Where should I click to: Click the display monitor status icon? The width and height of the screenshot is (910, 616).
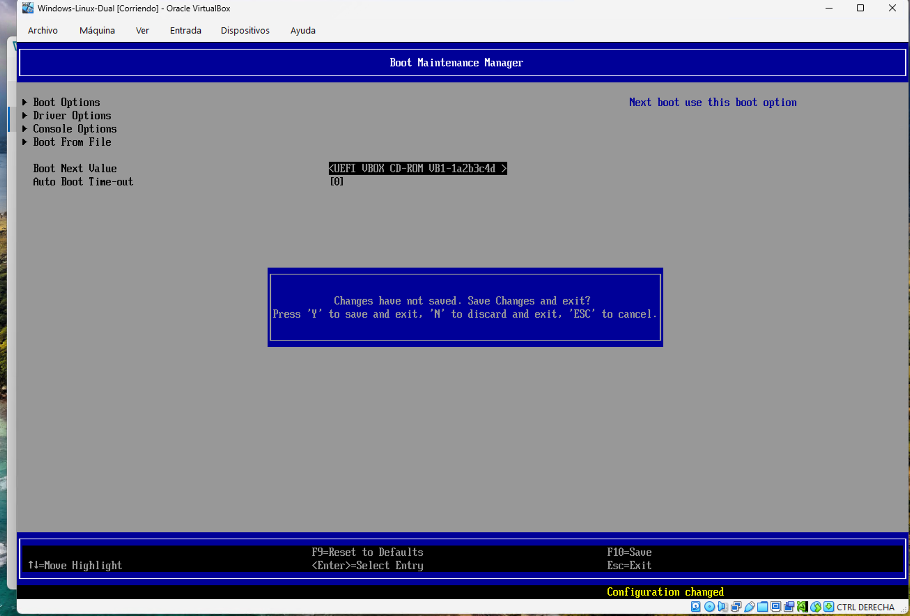pyautogui.click(x=776, y=607)
